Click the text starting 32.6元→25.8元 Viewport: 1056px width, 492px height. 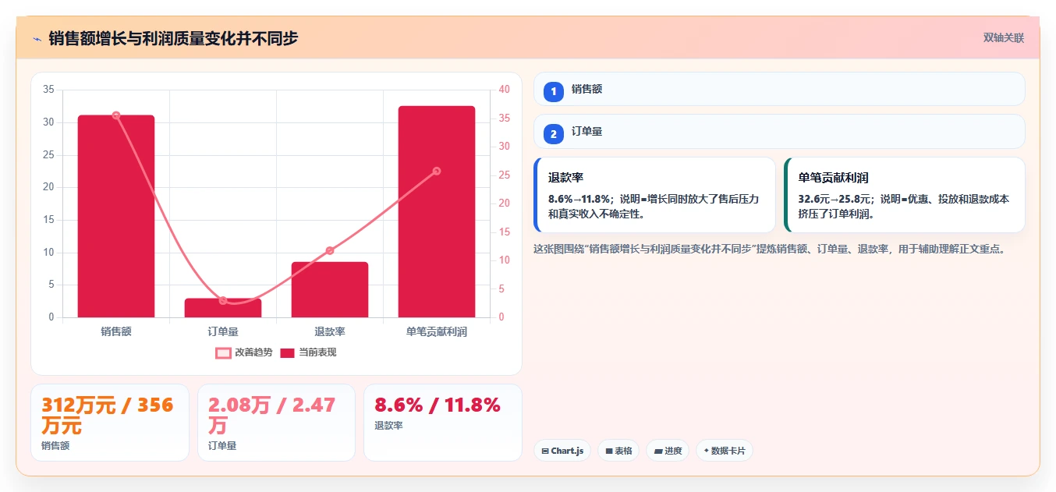pyautogui.click(x=904, y=207)
